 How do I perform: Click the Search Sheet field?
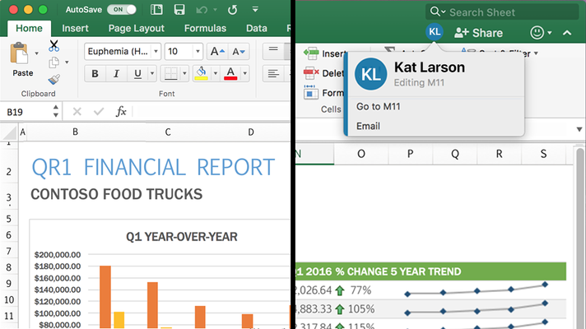pos(502,12)
